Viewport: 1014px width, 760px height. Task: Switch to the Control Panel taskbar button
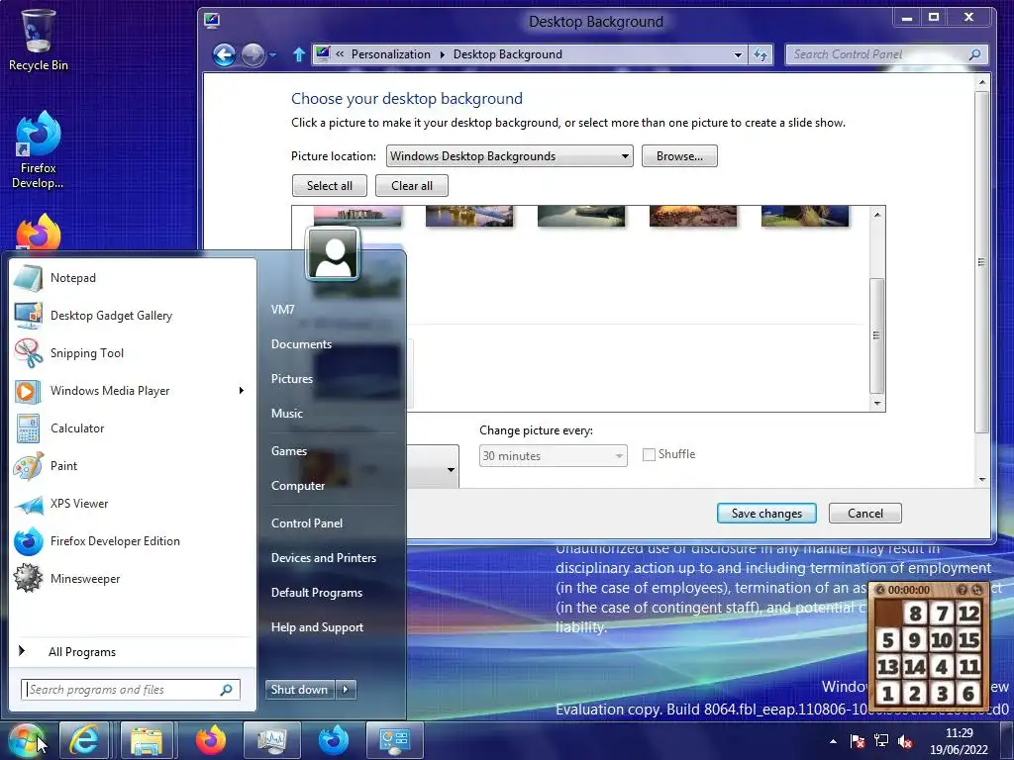(x=394, y=740)
